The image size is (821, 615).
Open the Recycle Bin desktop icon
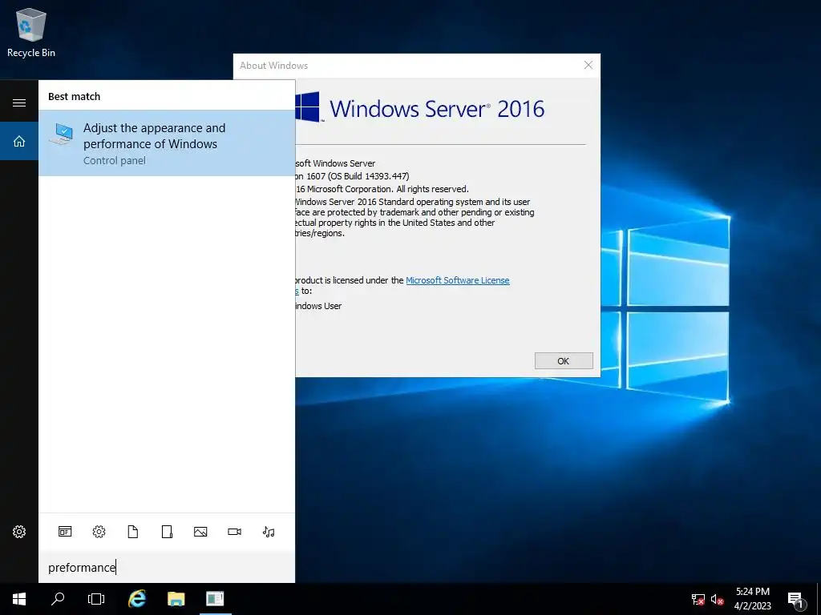[31, 32]
